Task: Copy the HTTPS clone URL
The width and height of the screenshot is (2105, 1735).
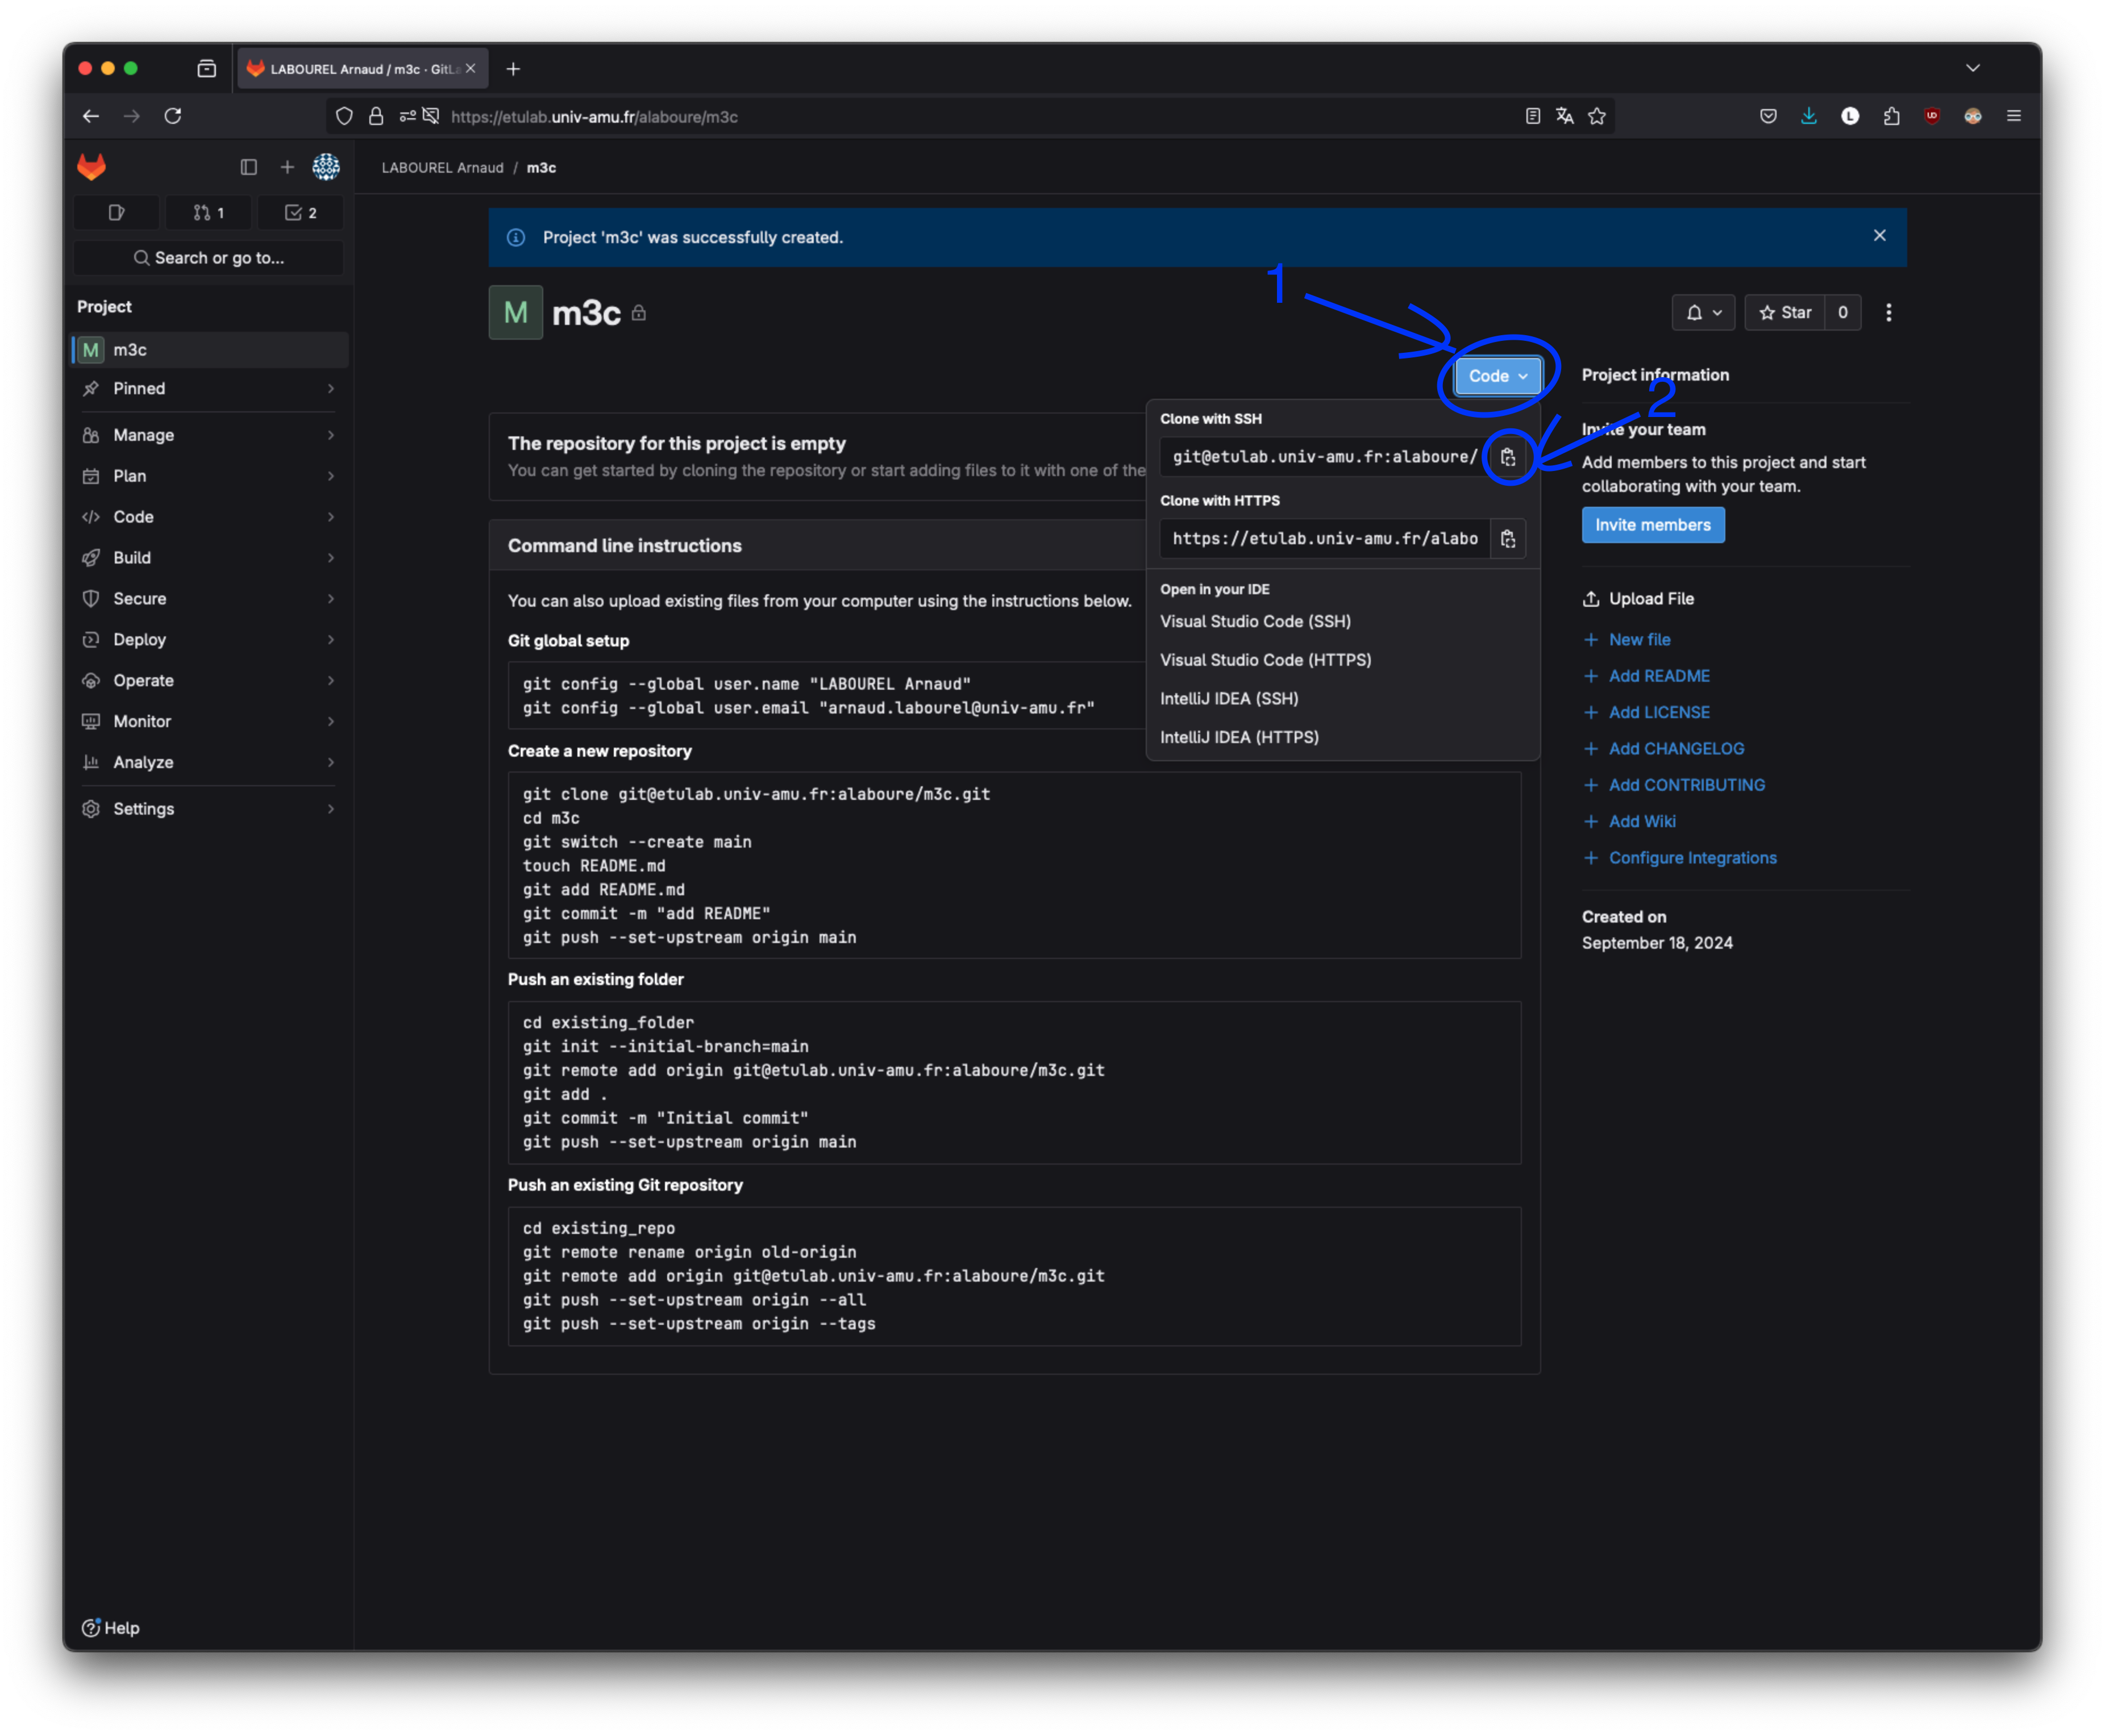Action: tap(1507, 539)
